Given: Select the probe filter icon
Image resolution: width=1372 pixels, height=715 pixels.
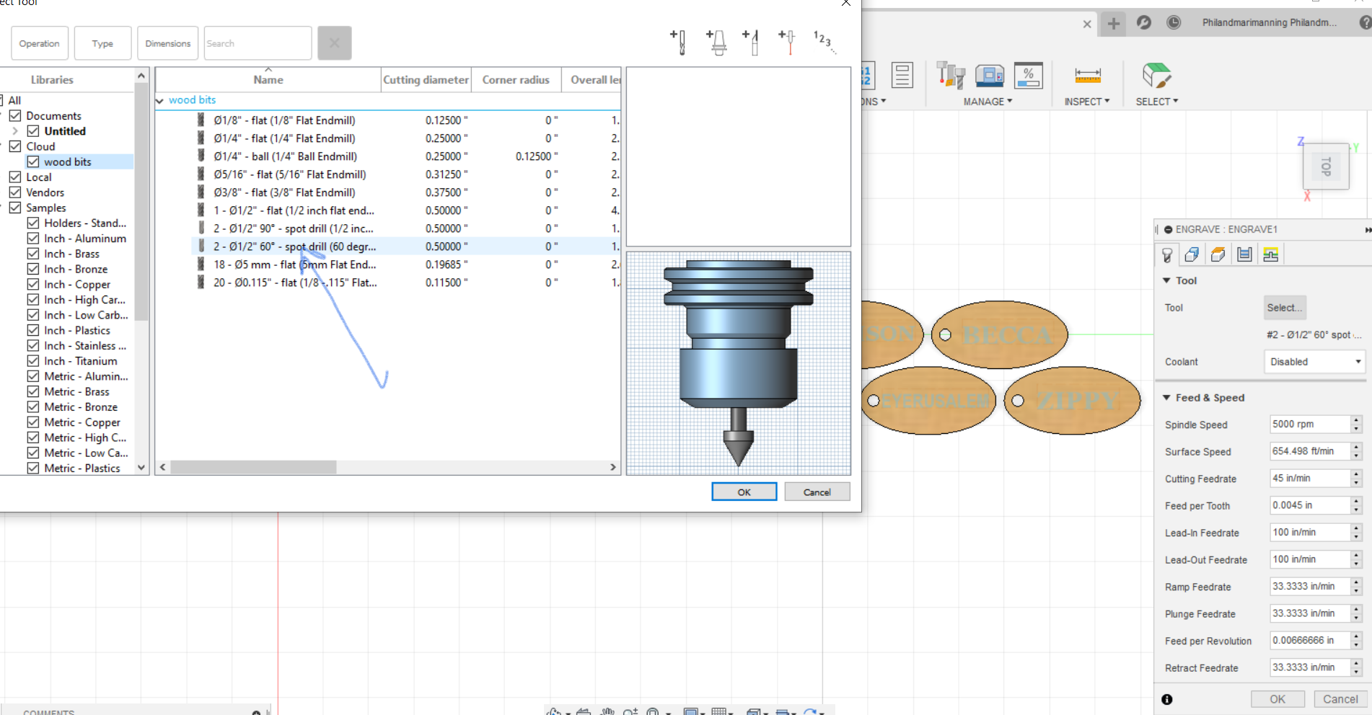Looking at the screenshot, I should (x=786, y=41).
